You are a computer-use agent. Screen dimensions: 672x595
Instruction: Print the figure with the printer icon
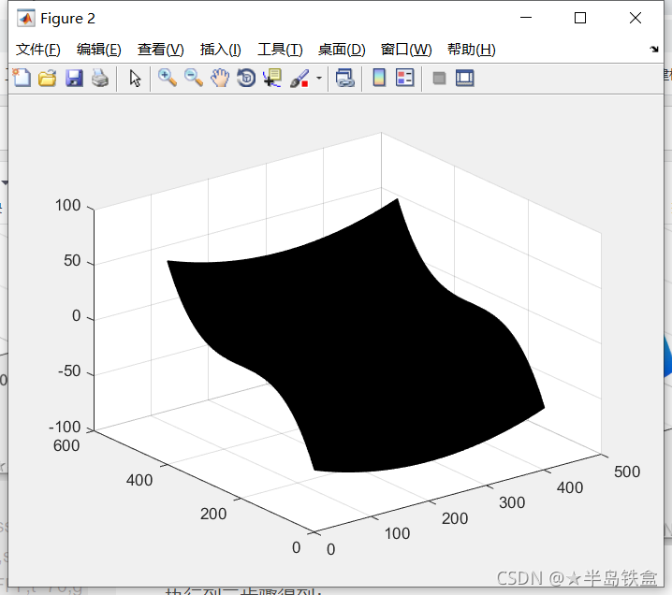point(100,79)
